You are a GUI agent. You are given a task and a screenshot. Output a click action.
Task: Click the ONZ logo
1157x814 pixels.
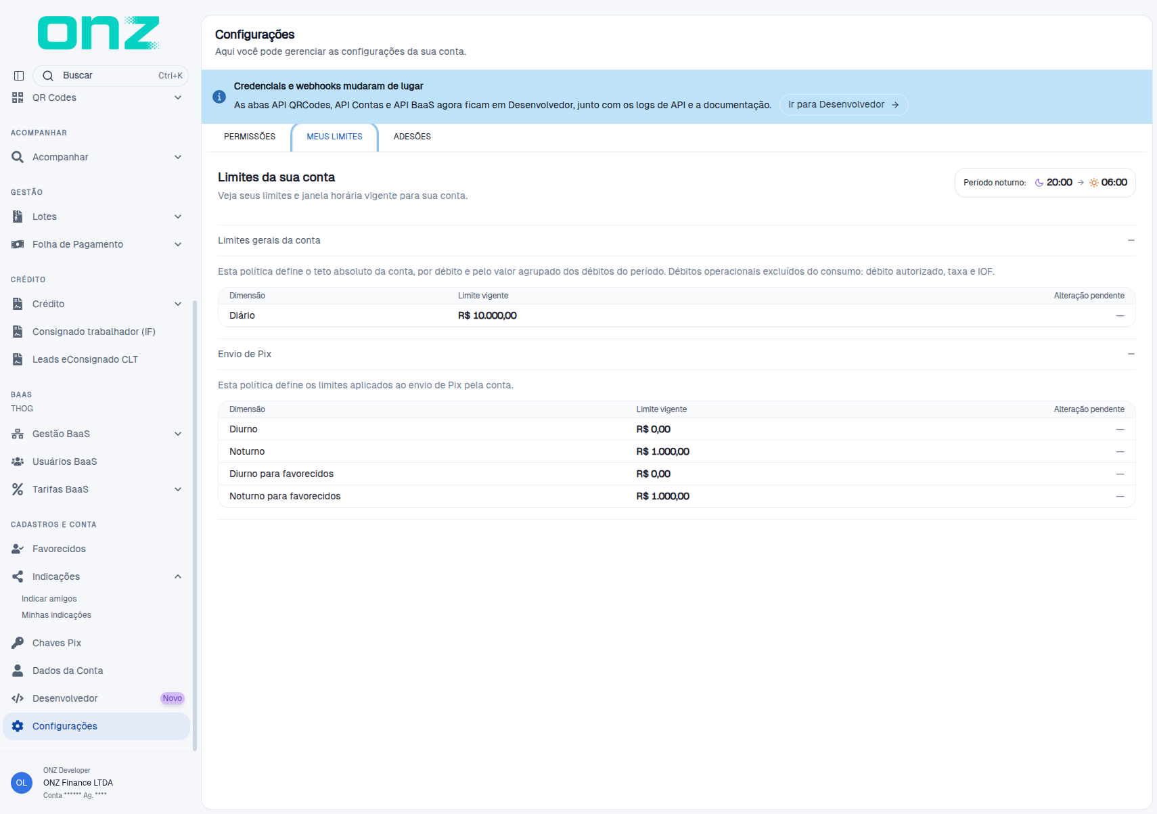coord(99,33)
